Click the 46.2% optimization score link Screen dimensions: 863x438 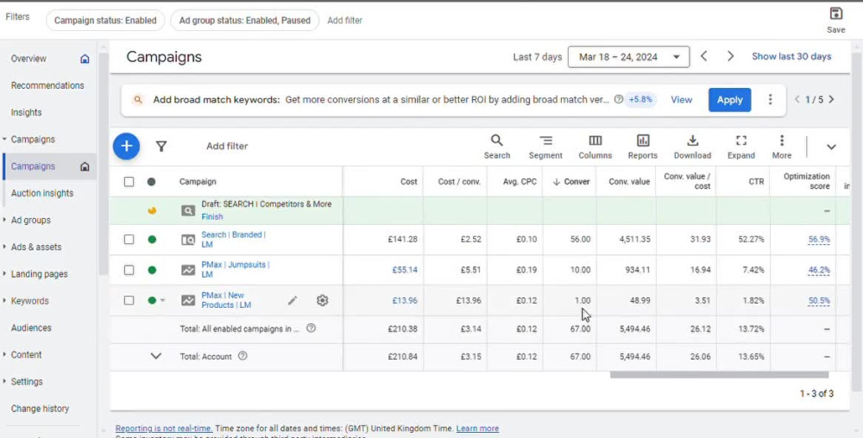[819, 270]
